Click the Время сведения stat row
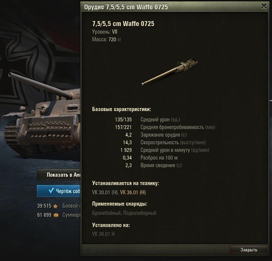 tap(153, 165)
